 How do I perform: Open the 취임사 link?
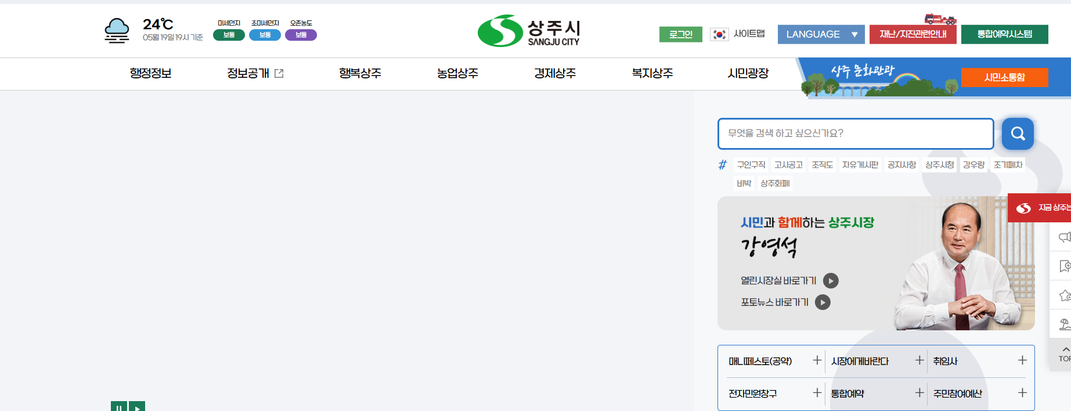coord(945,361)
